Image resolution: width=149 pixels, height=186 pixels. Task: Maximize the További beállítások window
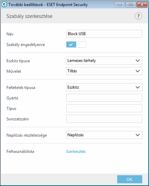(131, 5)
